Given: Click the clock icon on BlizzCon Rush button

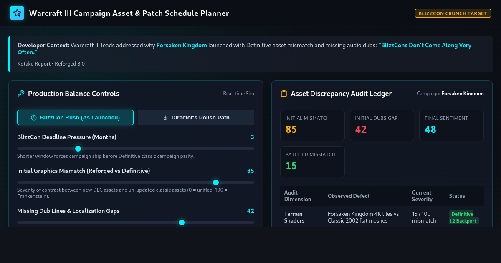Looking at the screenshot, I should click(34, 118).
